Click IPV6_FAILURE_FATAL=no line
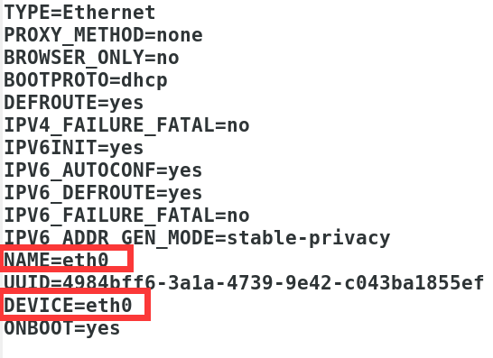The height and width of the screenshot is (358, 493). click(x=126, y=216)
